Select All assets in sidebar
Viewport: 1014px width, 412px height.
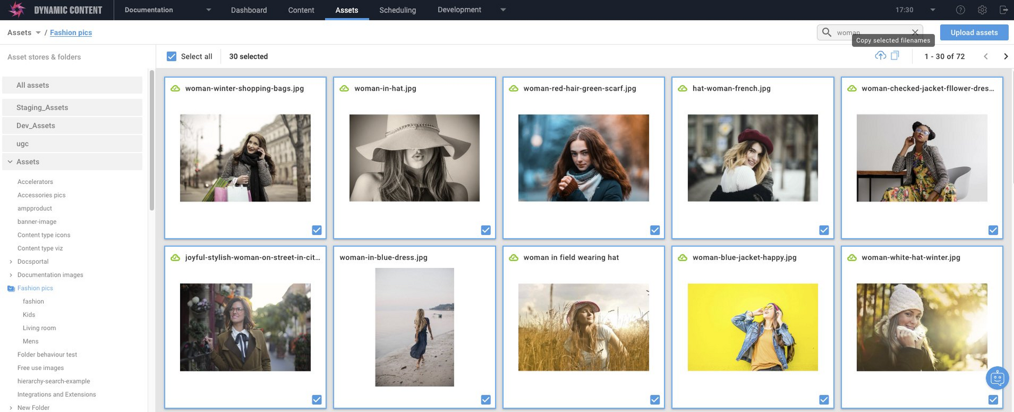tap(72, 85)
